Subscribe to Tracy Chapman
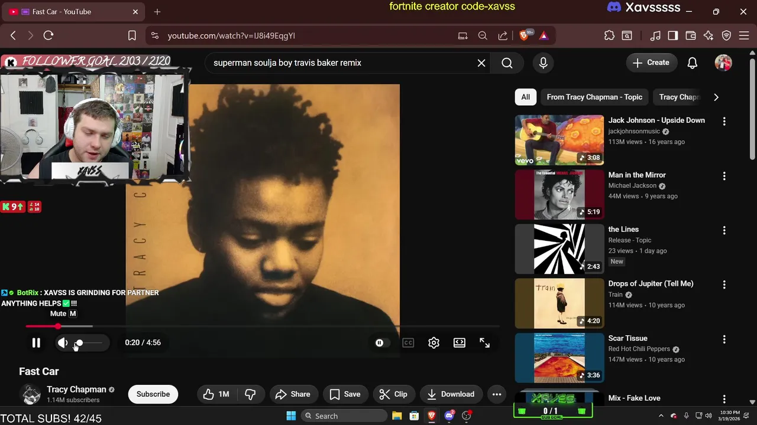Viewport: 757px width, 425px height. 153,394
